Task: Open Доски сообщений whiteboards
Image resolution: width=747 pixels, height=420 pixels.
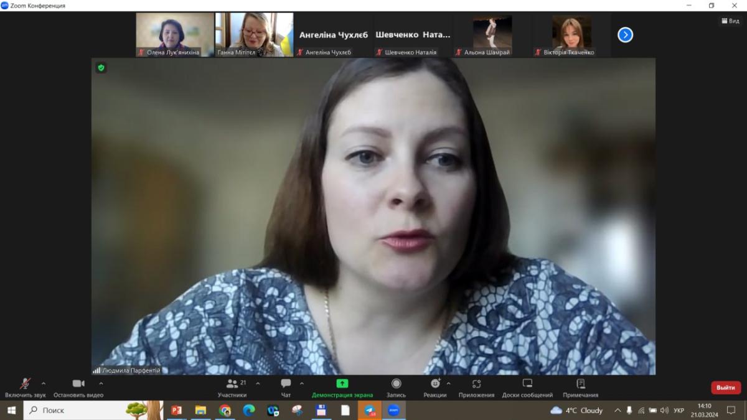Action: coord(527,388)
